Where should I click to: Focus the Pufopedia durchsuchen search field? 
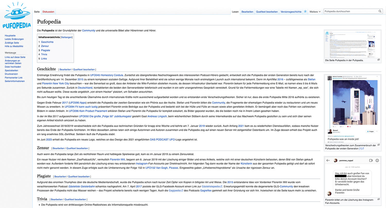click(350, 12)
